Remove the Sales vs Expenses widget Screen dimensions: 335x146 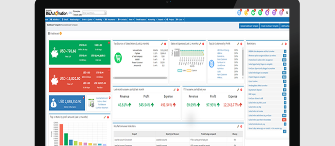(203, 44)
